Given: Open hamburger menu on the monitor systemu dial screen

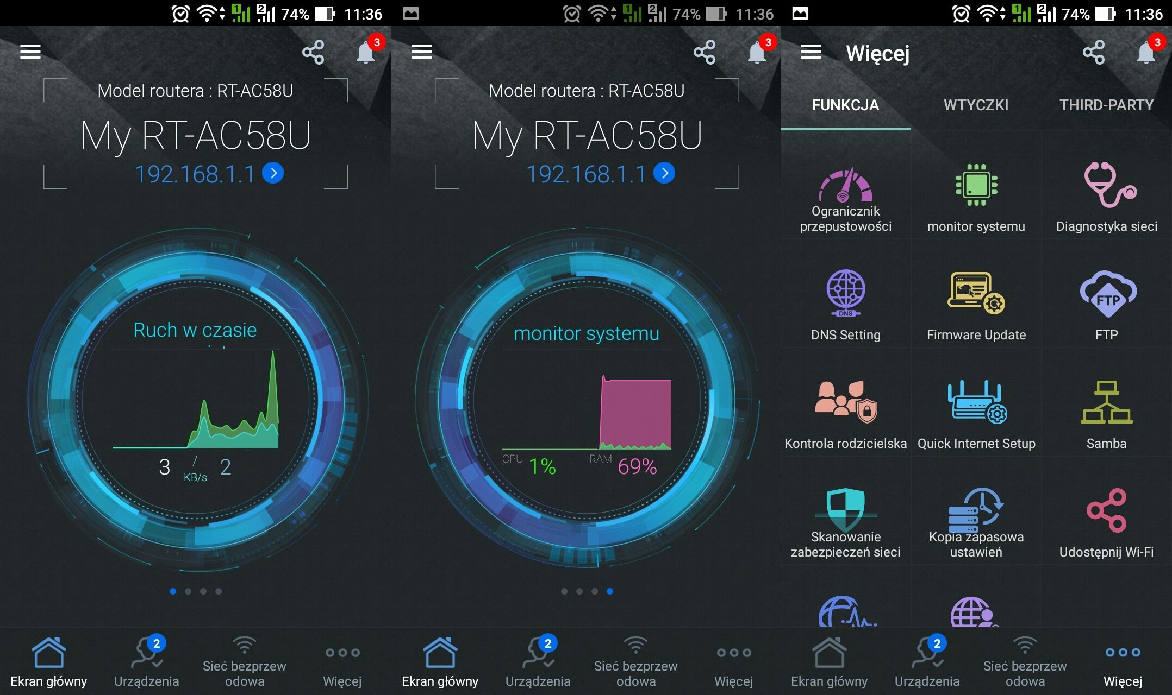Looking at the screenshot, I should pyautogui.click(x=421, y=52).
